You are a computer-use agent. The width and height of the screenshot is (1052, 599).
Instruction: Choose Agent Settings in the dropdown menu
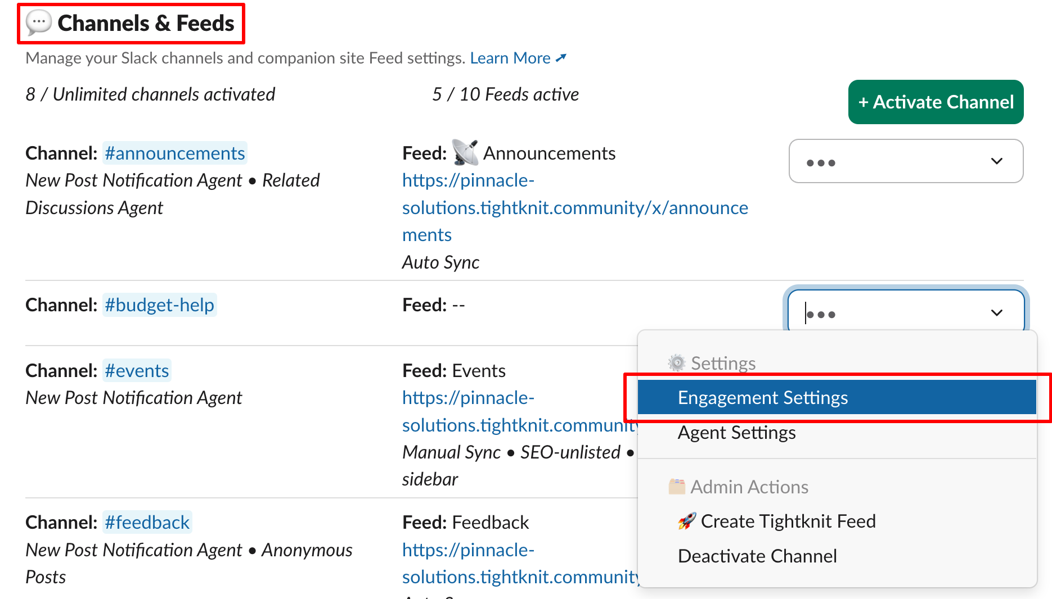coord(736,433)
